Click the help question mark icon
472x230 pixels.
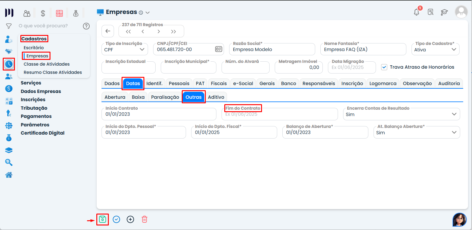[86, 26]
